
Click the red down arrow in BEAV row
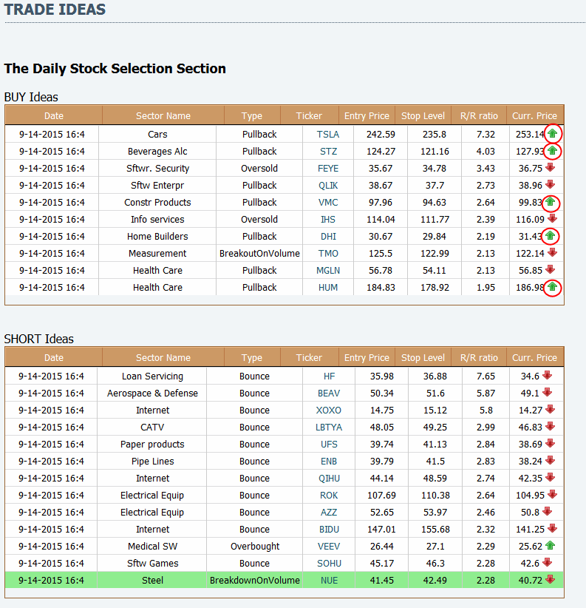(x=548, y=393)
